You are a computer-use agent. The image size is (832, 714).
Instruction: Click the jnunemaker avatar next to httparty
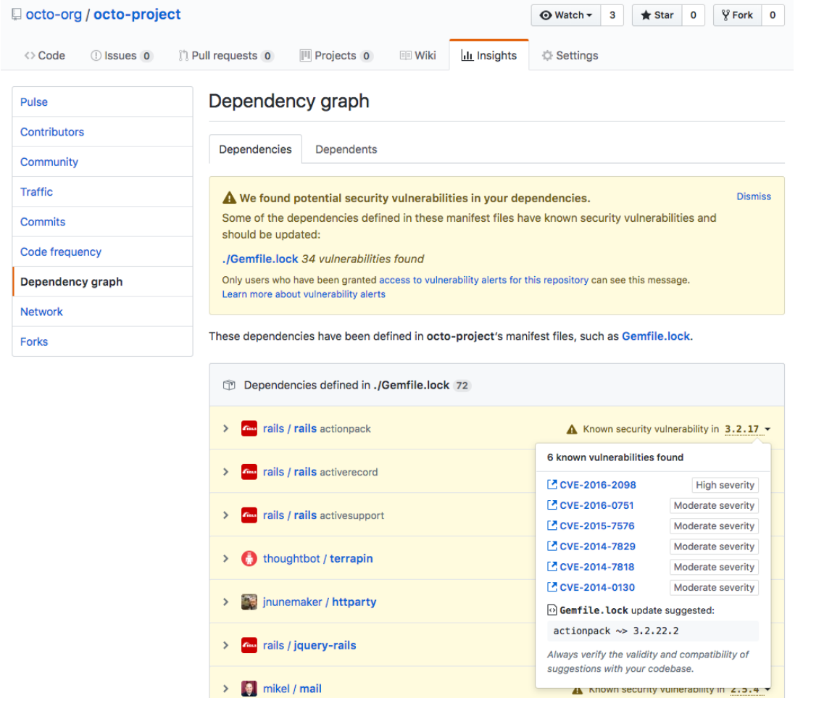pyautogui.click(x=249, y=602)
